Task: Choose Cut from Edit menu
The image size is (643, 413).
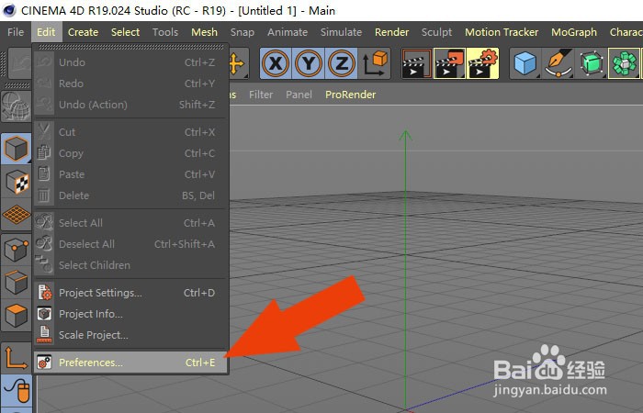Action: (x=130, y=132)
